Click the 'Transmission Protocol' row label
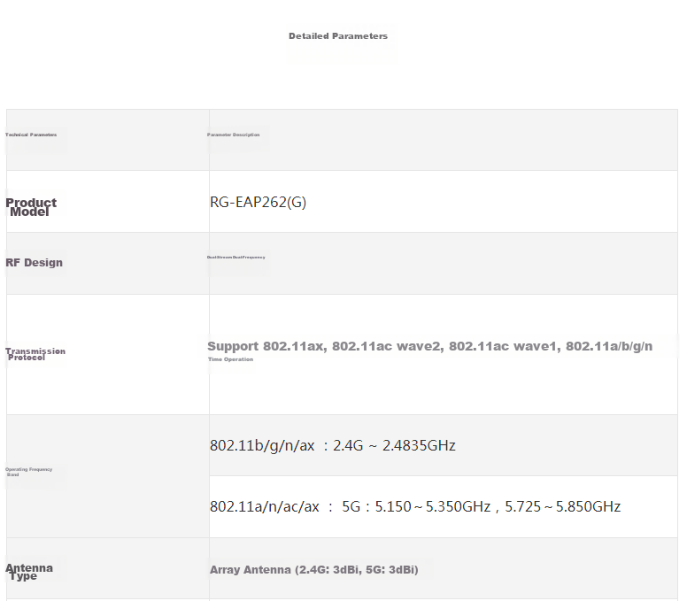Image resolution: width=687 pixels, height=601 pixels. click(35, 354)
